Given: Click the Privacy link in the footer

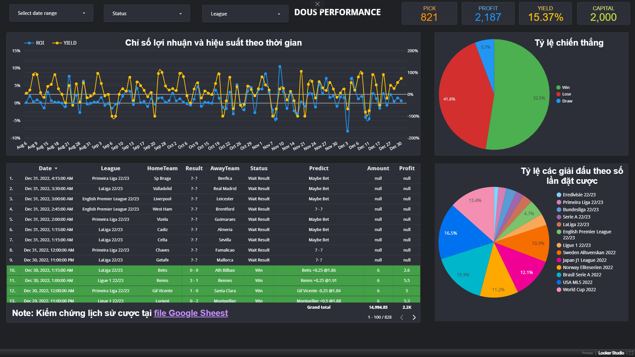Looking at the screenshot, I should [587, 353].
